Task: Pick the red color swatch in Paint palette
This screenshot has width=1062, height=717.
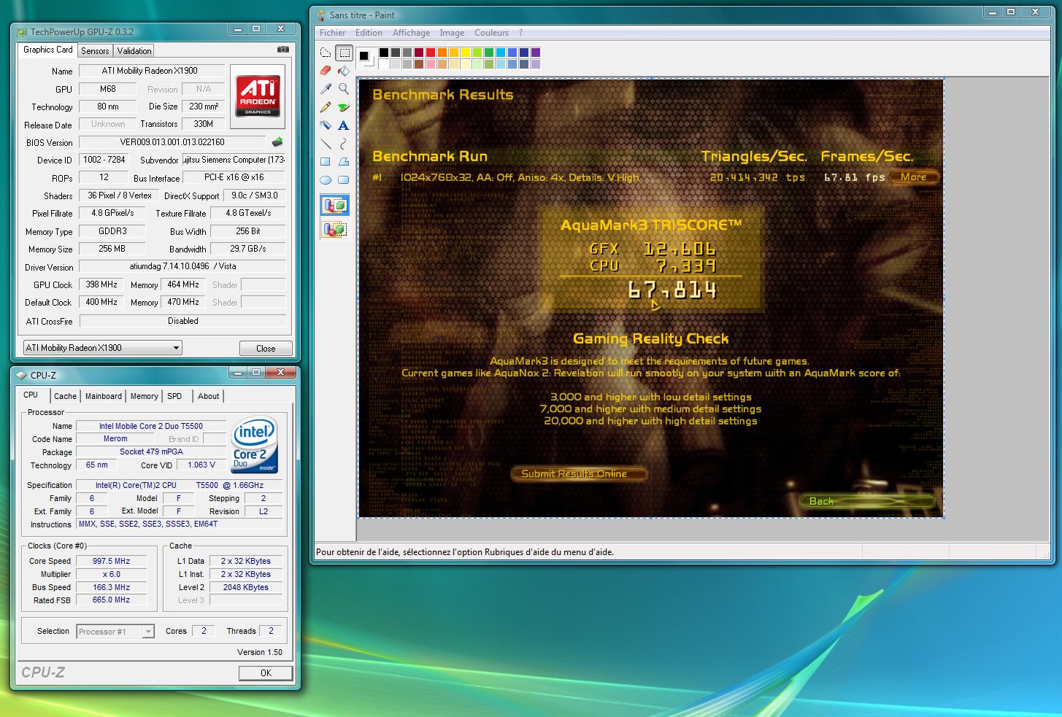Action: pos(431,52)
